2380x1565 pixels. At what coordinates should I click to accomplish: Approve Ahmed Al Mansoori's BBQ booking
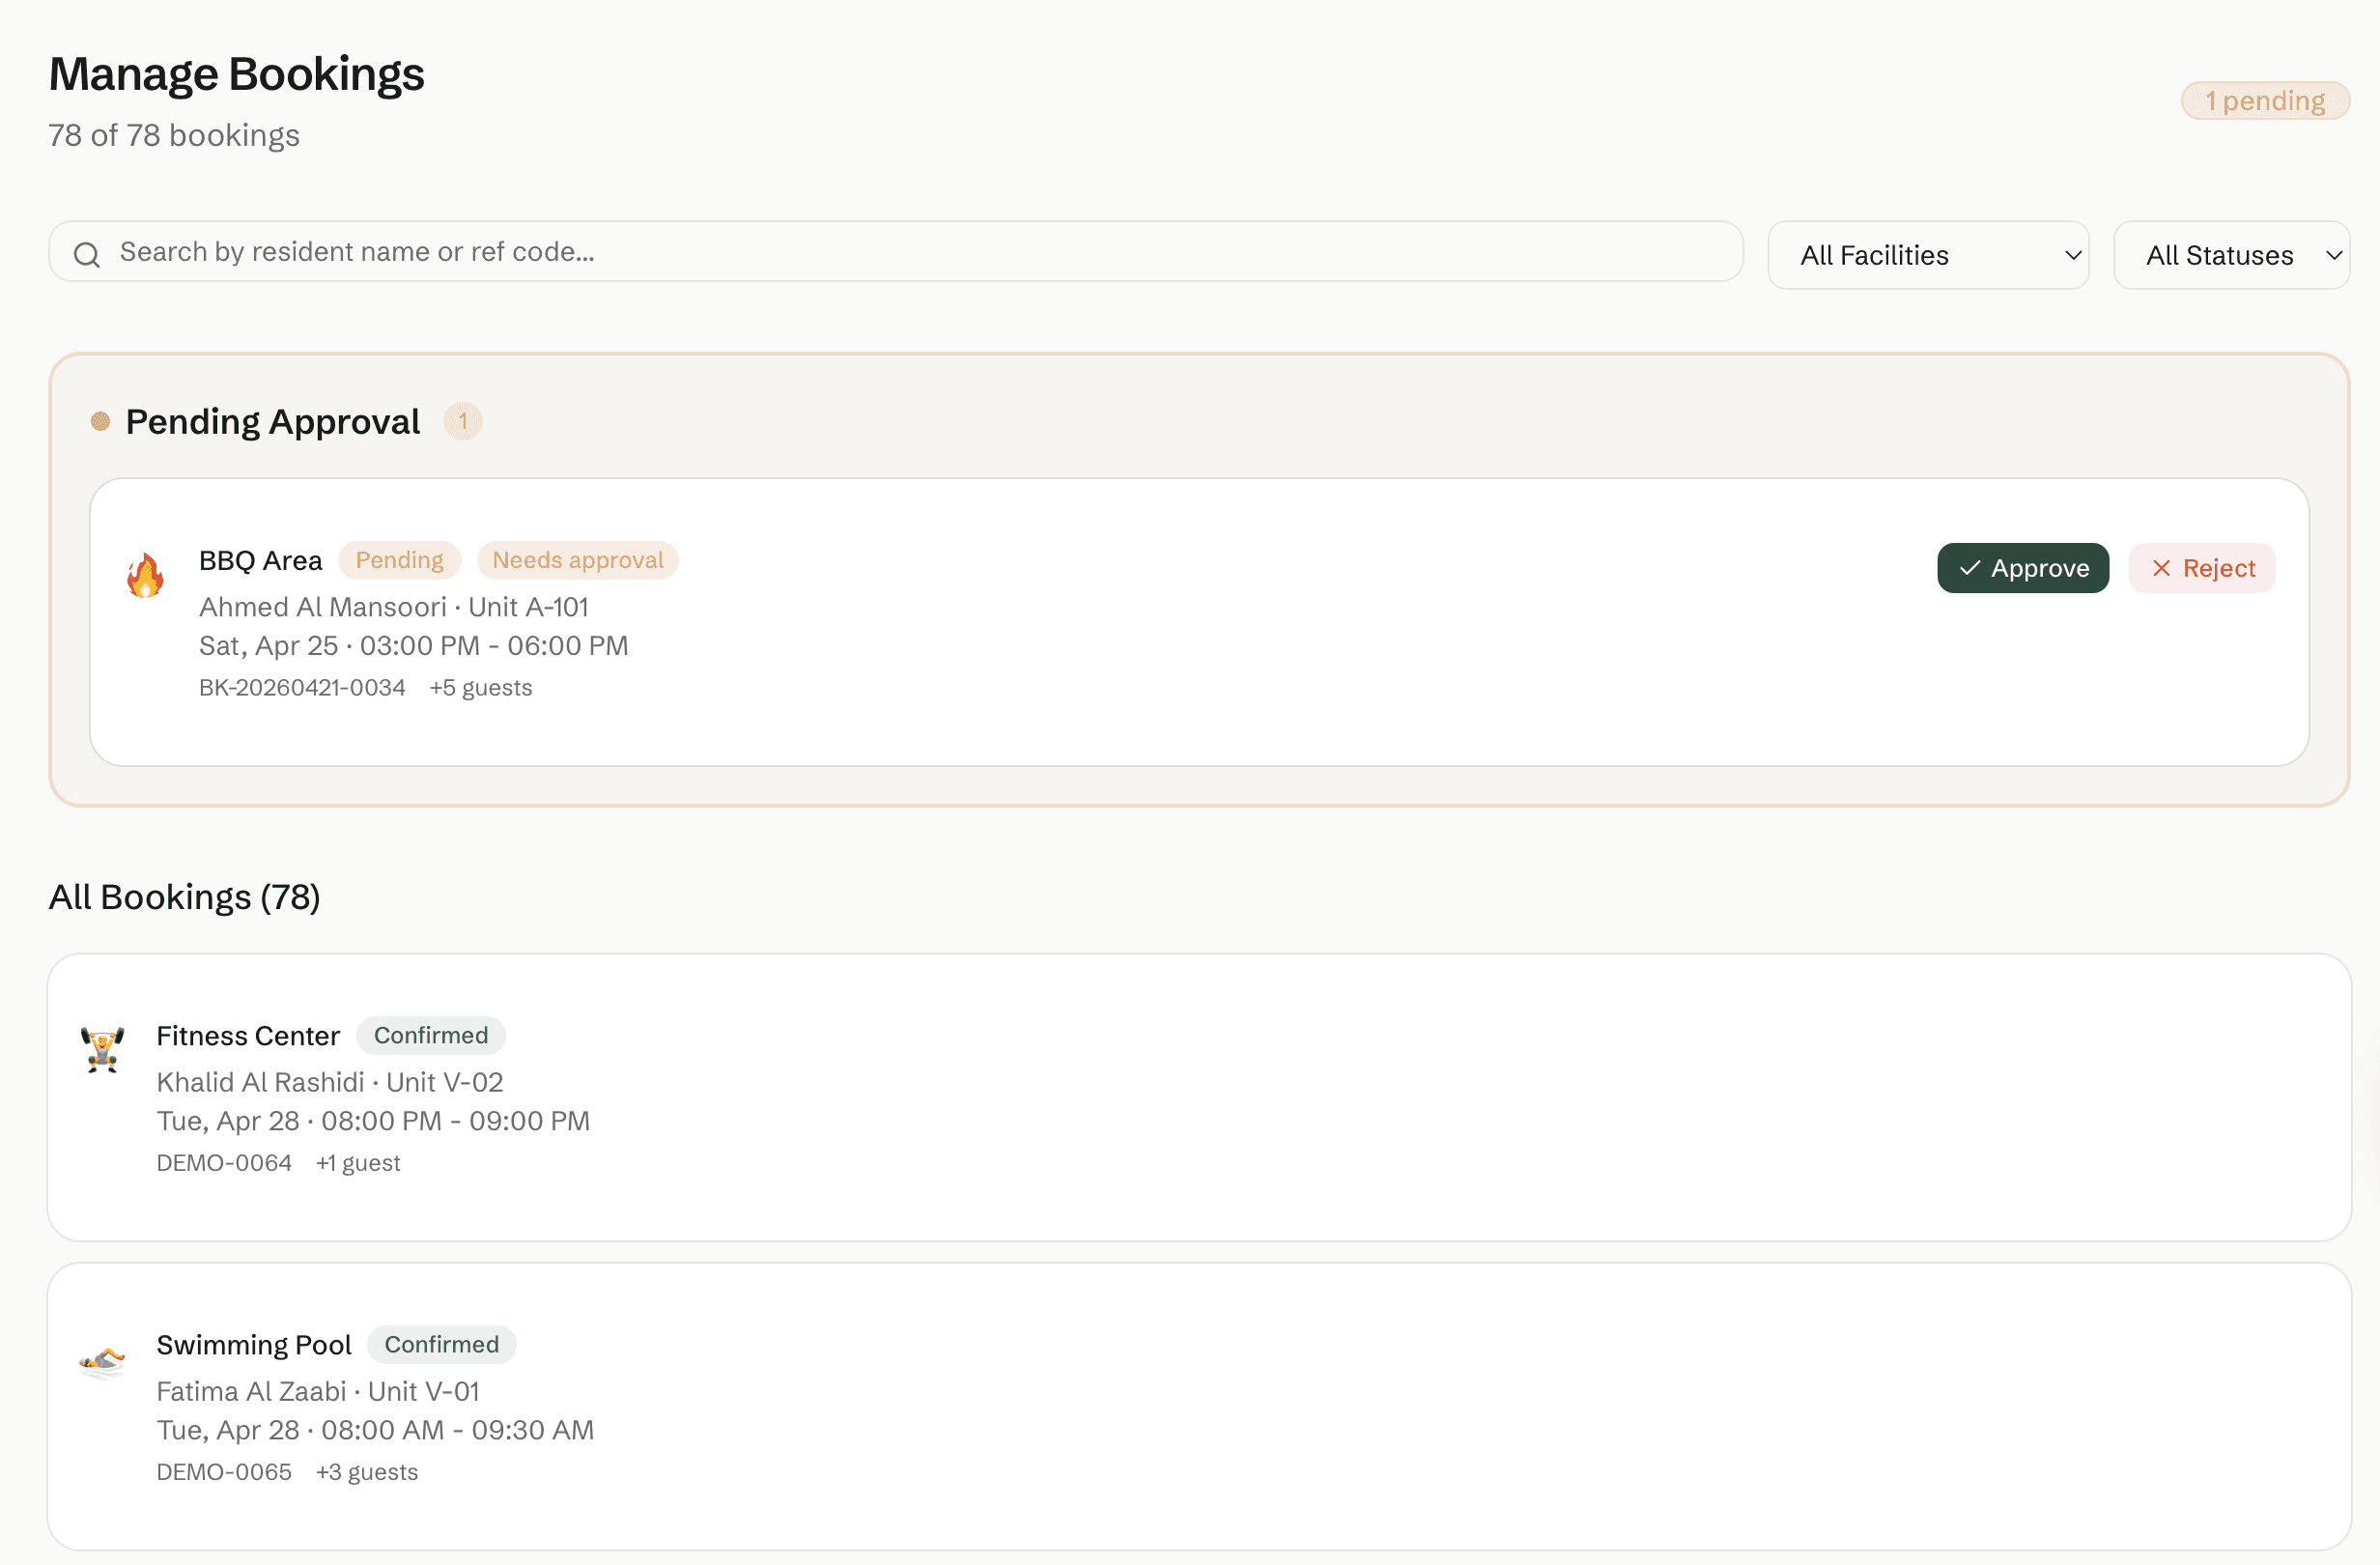2023,568
